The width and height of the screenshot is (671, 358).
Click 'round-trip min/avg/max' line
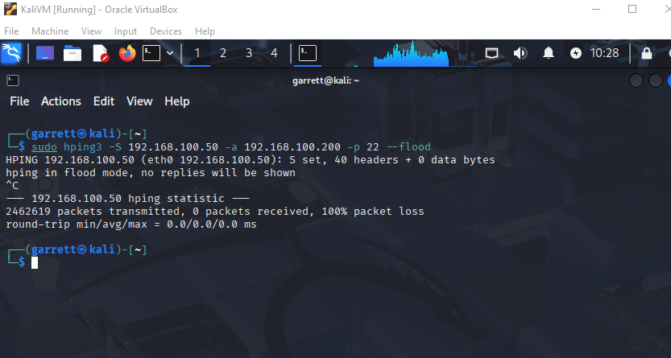point(131,224)
